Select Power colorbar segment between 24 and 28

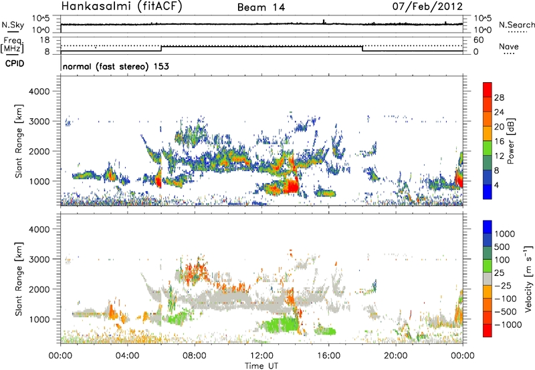[488, 105]
